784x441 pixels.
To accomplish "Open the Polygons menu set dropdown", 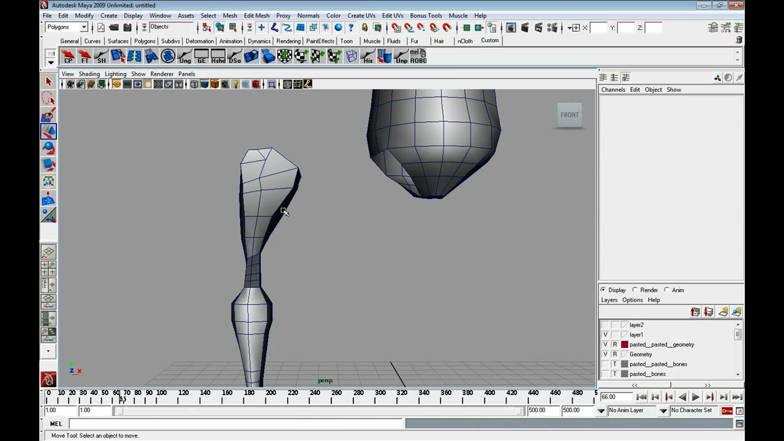I will 67,28.
